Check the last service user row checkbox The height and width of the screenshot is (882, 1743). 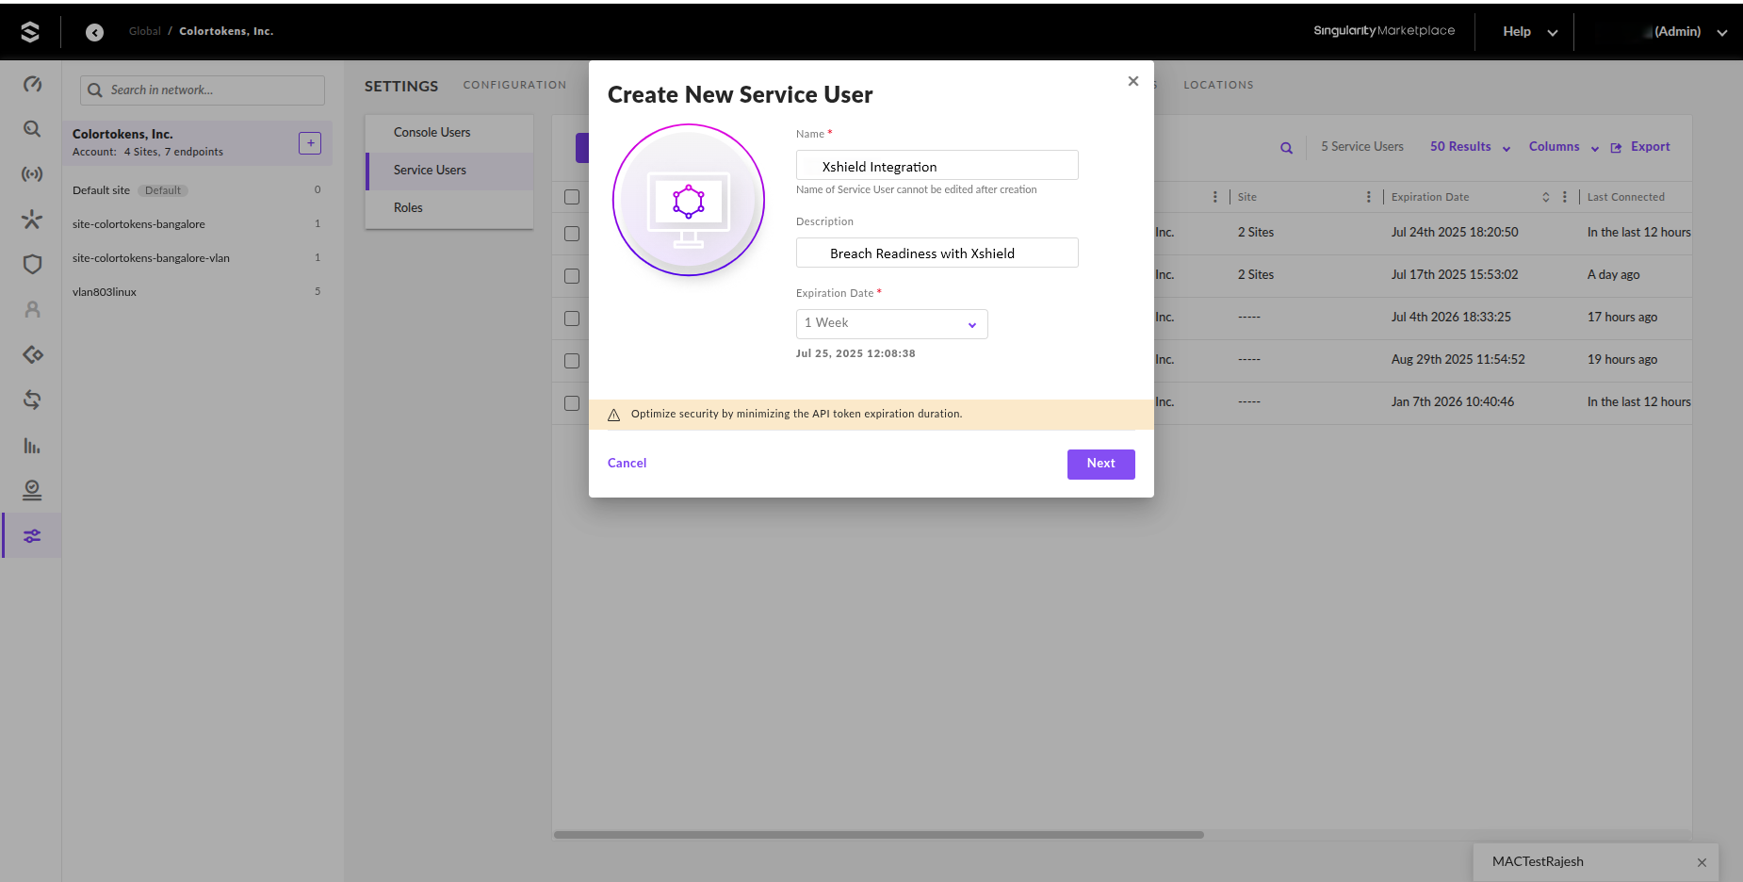coord(572,402)
